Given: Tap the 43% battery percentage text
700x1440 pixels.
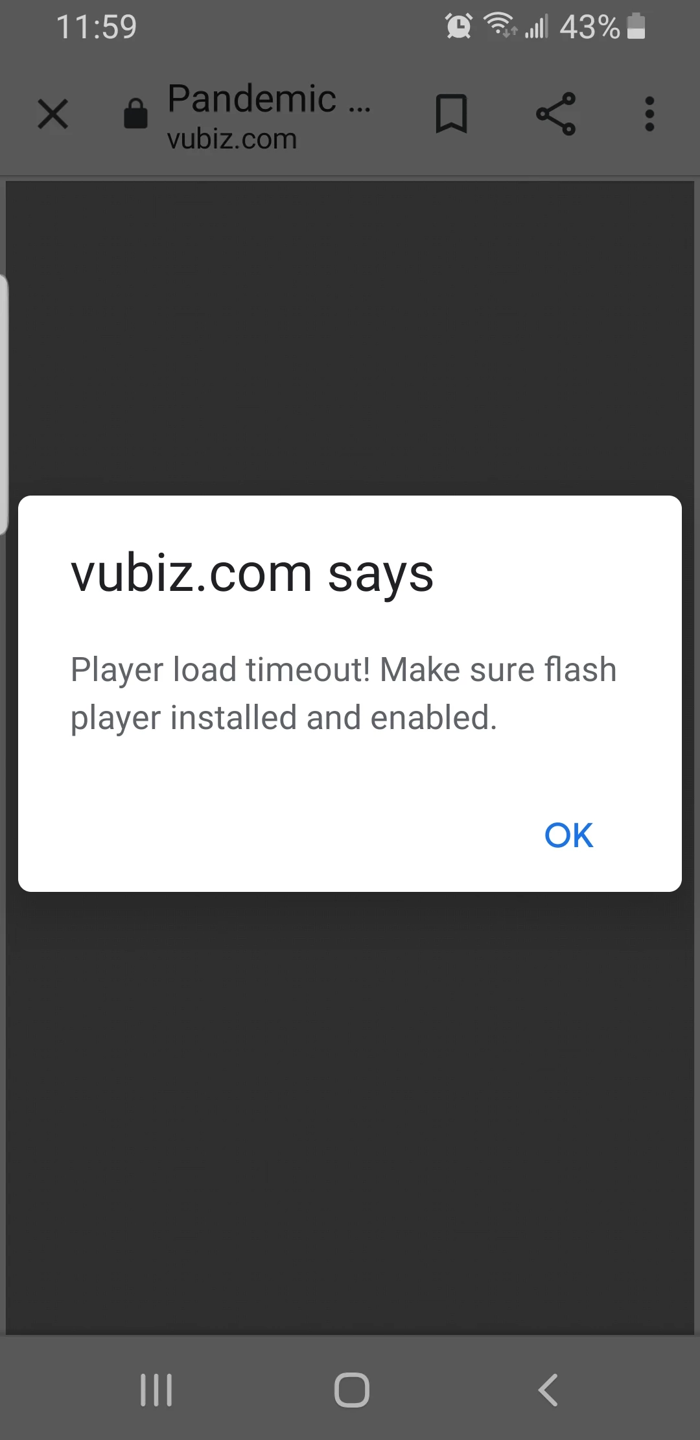Looking at the screenshot, I should pyautogui.click(x=590, y=27).
